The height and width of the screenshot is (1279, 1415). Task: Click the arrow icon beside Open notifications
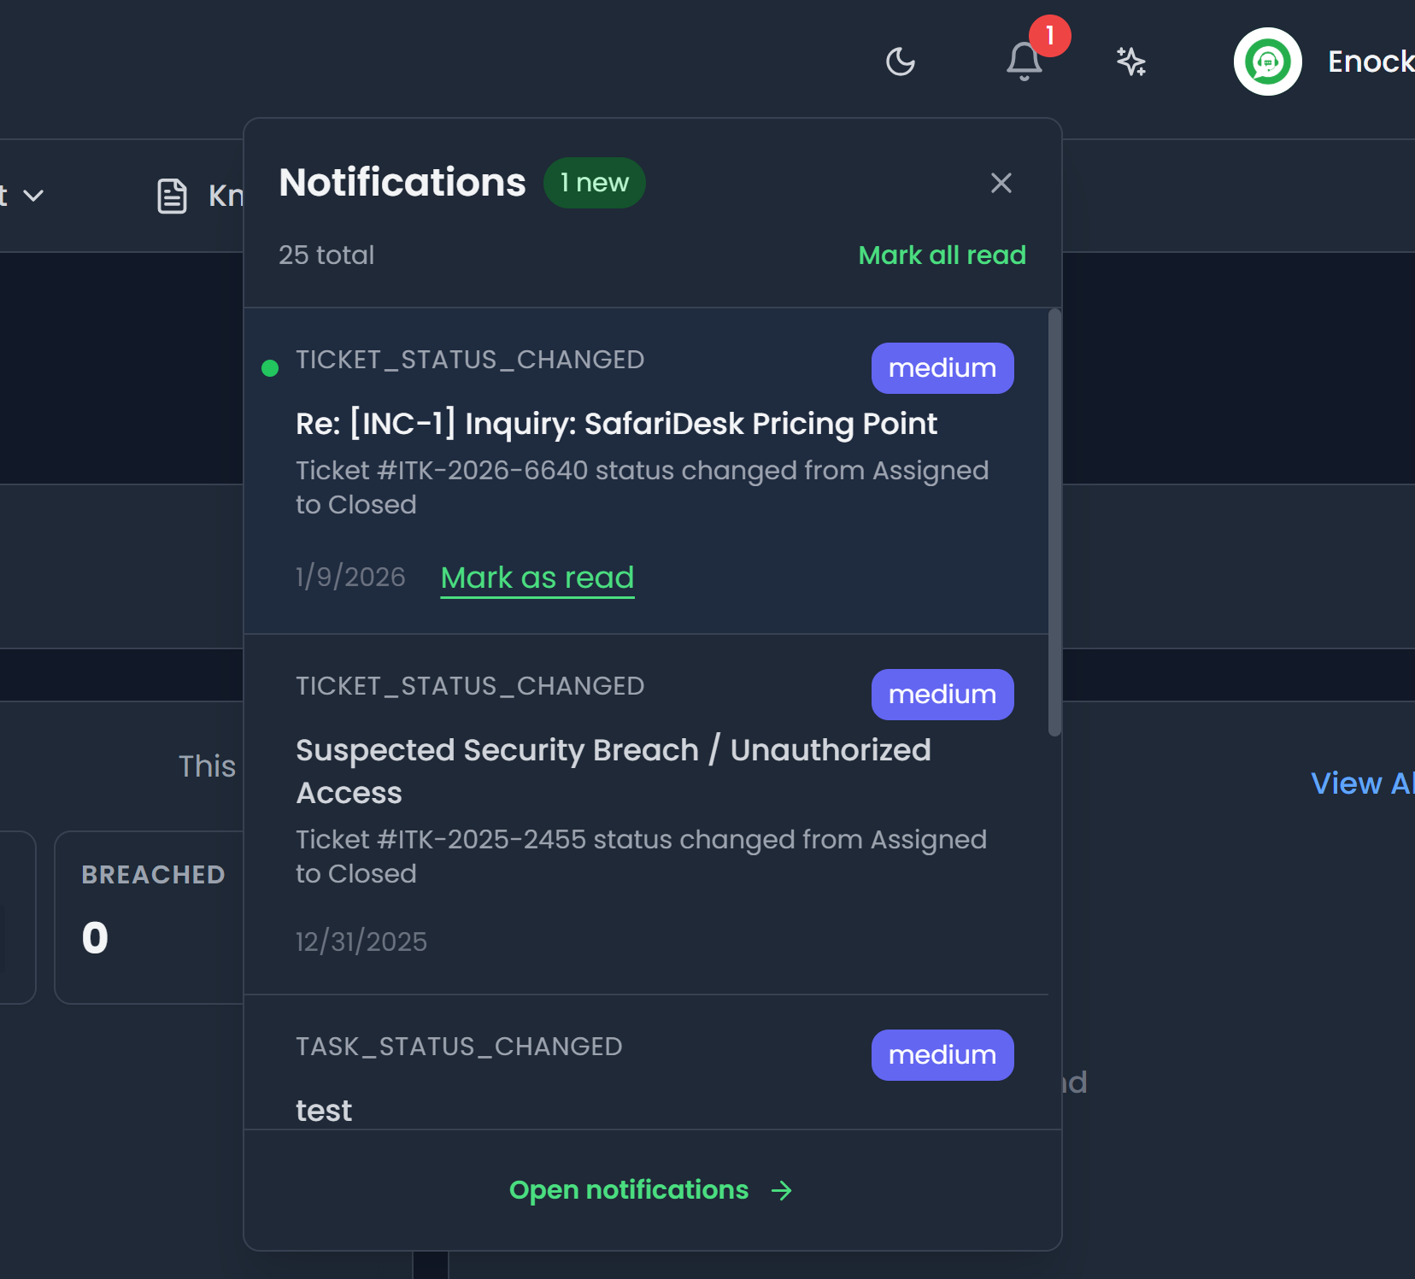[781, 1190]
